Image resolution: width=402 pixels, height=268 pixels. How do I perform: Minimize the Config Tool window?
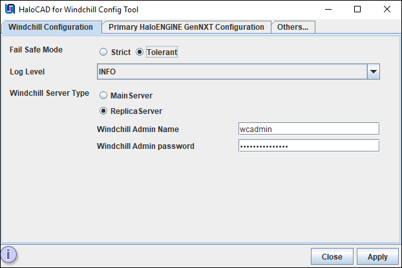pyautogui.click(x=328, y=10)
